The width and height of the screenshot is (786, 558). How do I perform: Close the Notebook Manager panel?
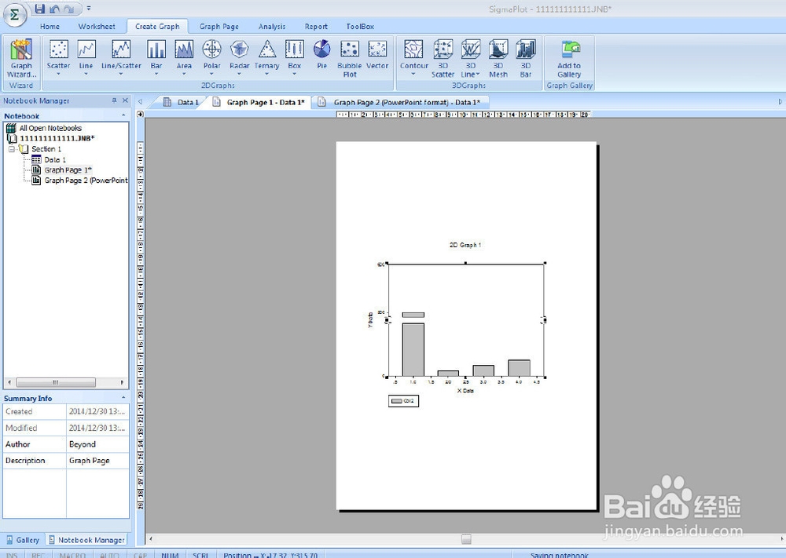[x=125, y=100]
